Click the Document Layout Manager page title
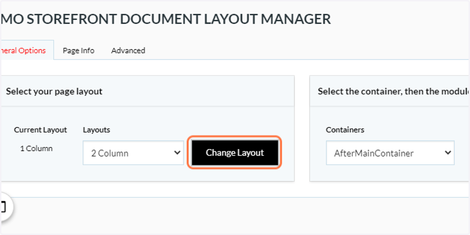This screenshot has width=470, height=235. pyautogui.click(x=166, y=19)
